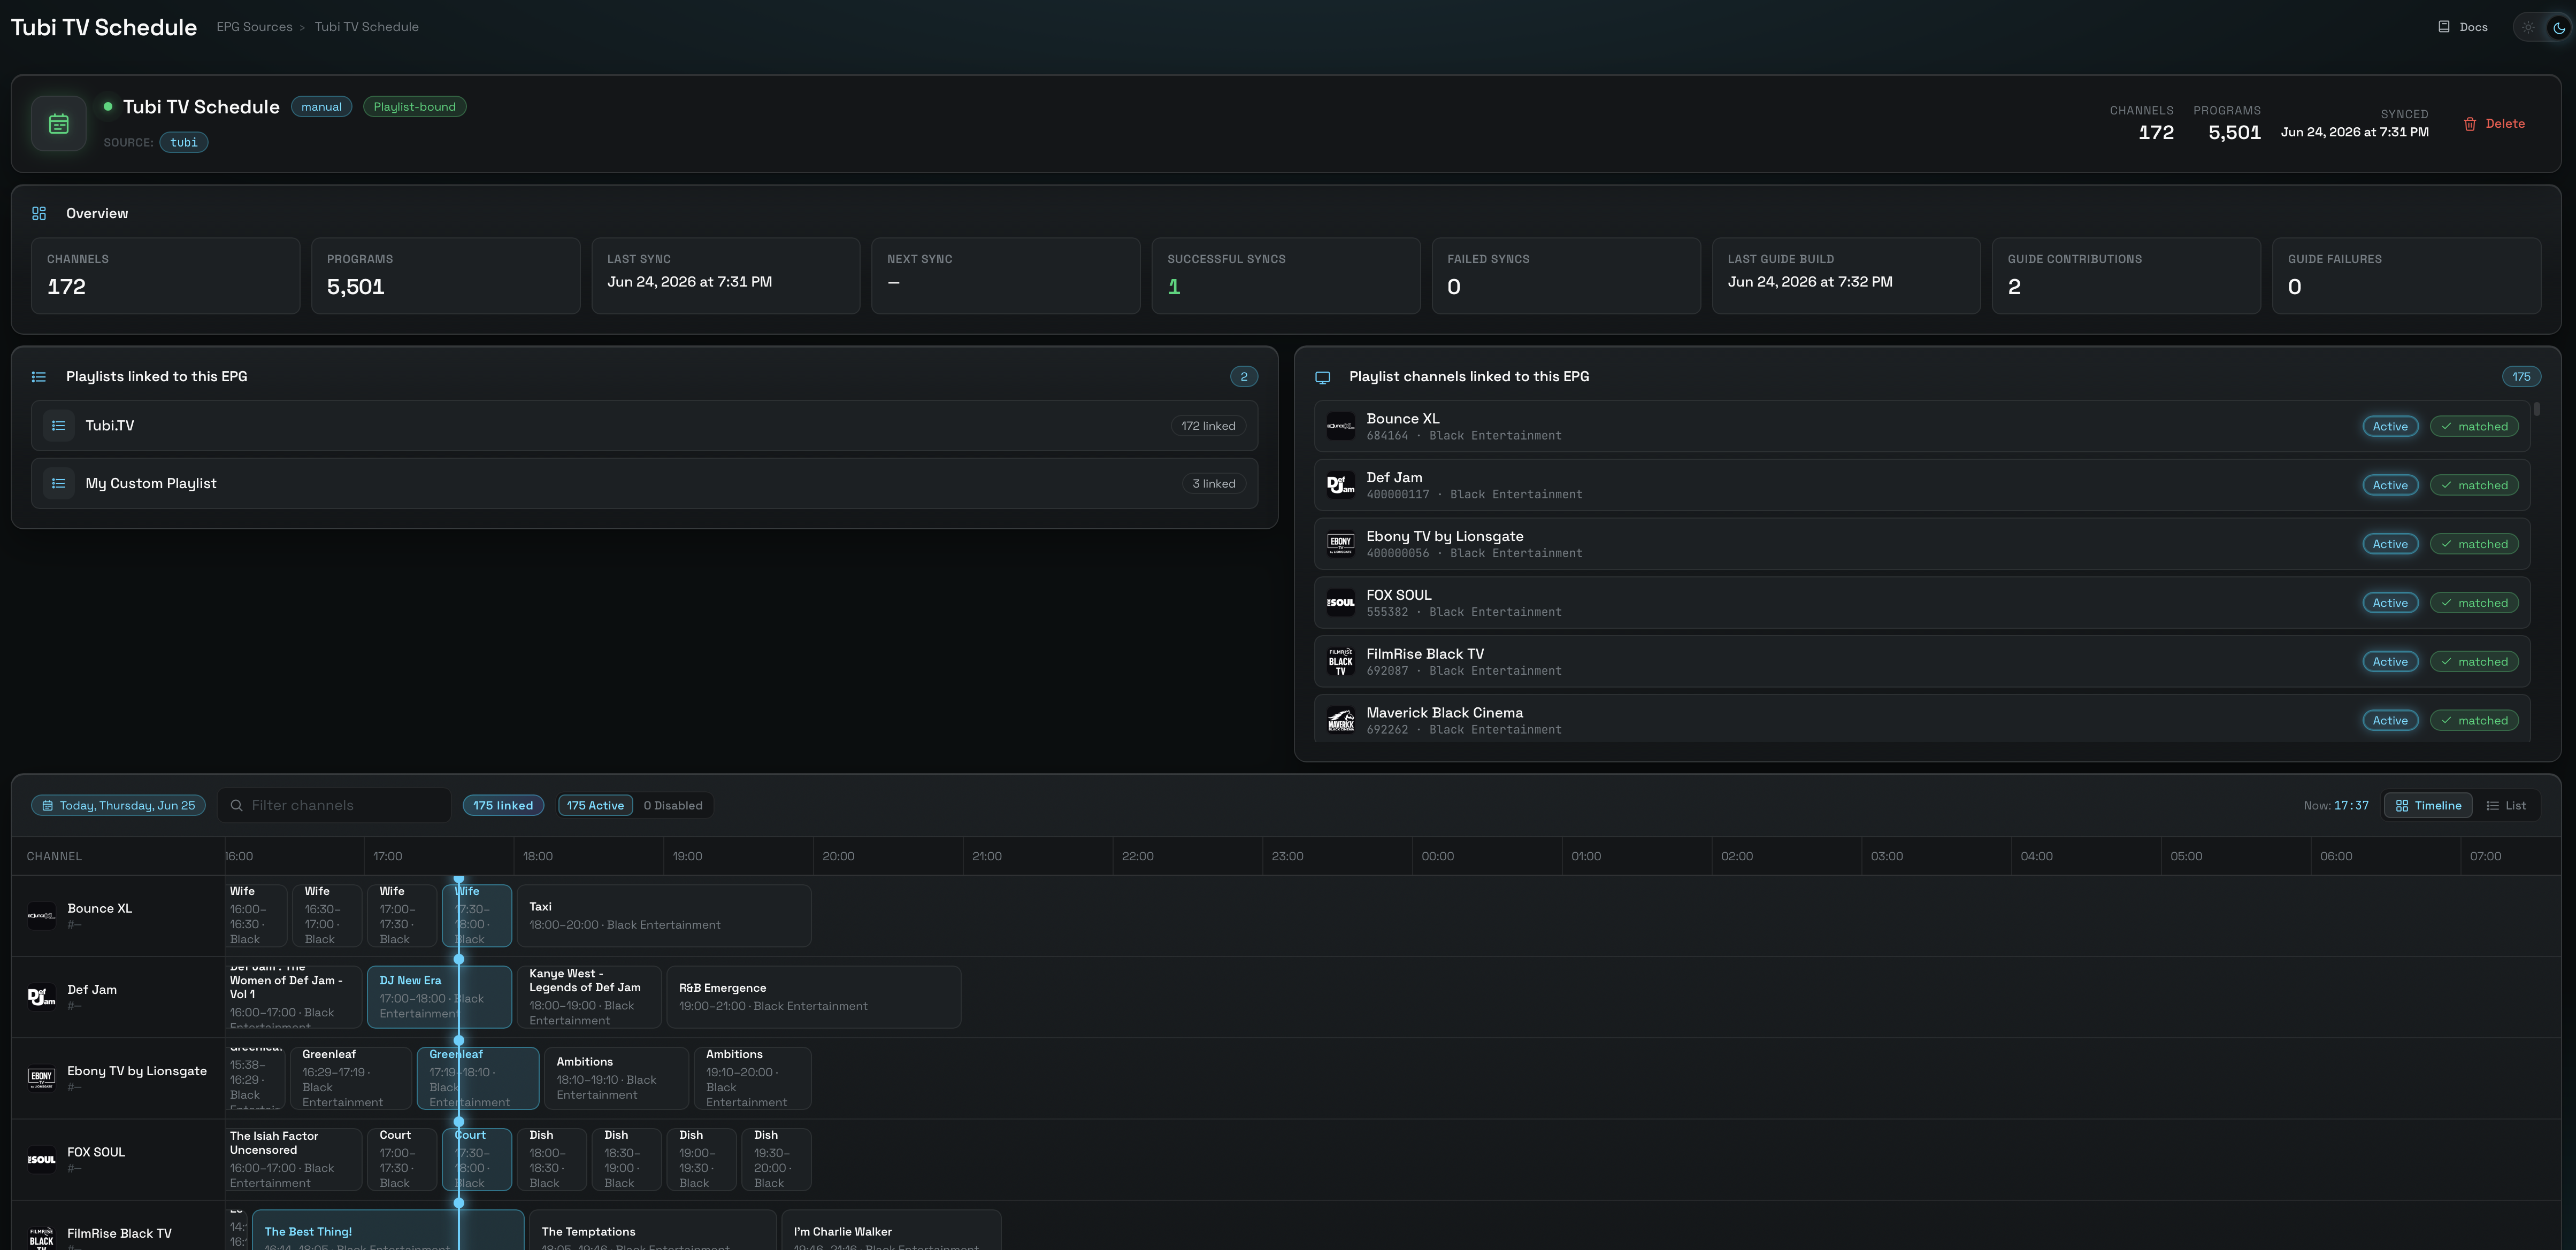Click the FOX SOUL logo in linked channels
This screenshot has width=2576, height=1250.
pyautogui.click(x=1341, y=603)
